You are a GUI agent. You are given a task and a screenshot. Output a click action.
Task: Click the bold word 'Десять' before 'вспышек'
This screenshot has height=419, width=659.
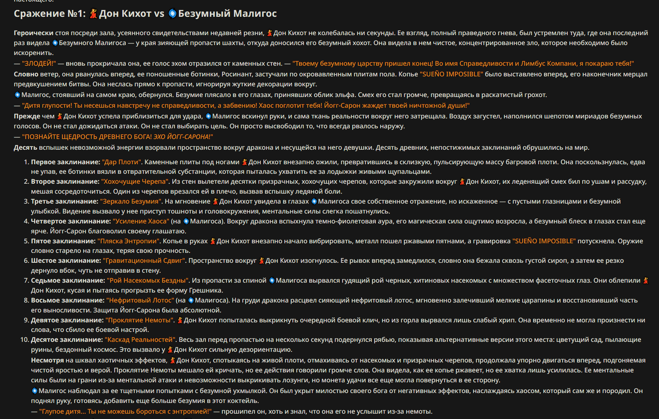click(x=25, y=147)
